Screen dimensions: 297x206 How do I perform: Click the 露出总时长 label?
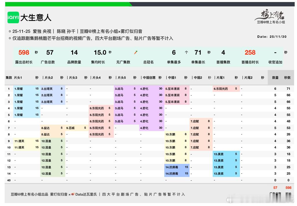[x=24, y=62]
